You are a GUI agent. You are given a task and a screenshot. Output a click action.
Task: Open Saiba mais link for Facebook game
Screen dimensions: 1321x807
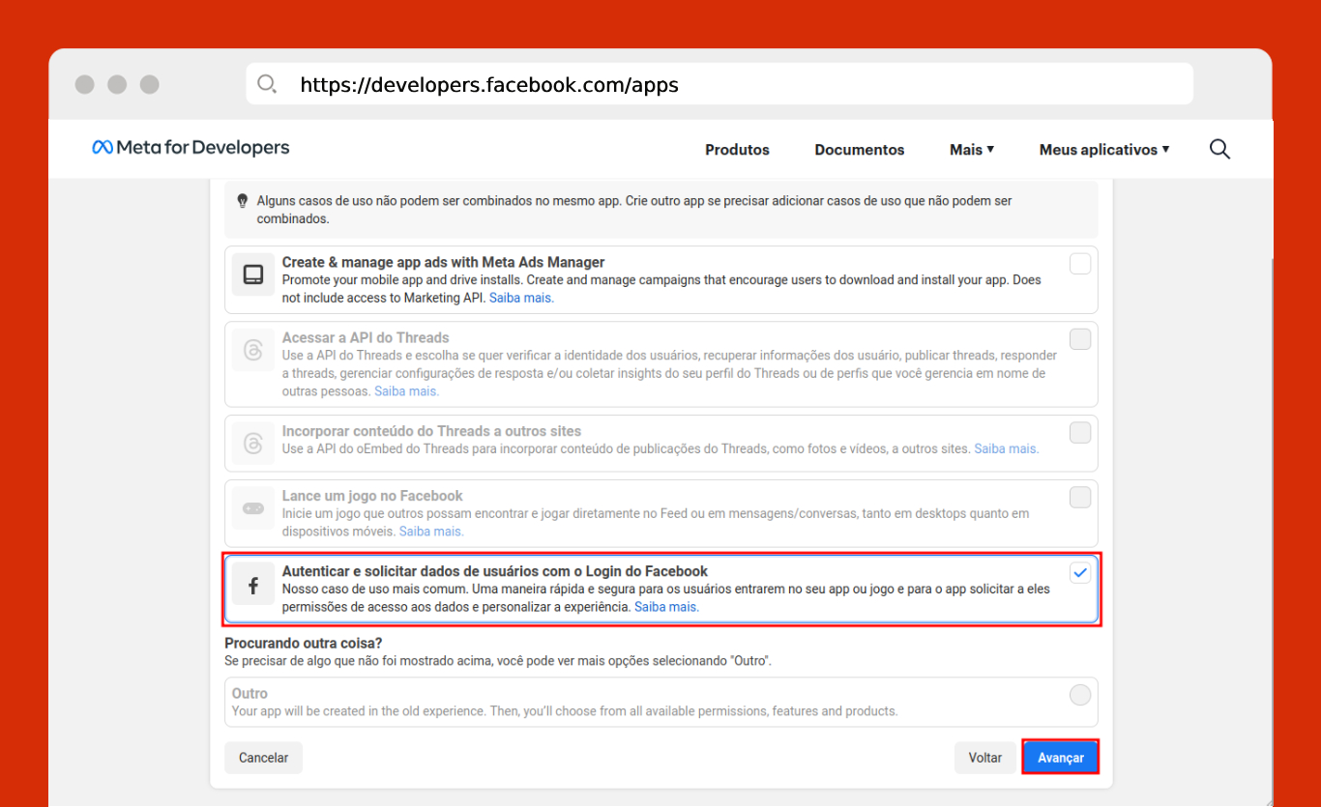point(431,532)
